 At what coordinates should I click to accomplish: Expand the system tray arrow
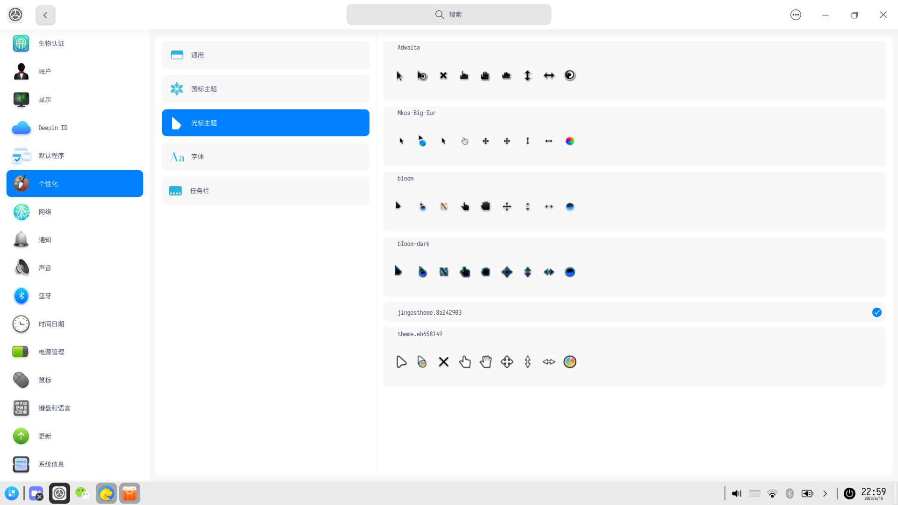[x=825, y=493]
